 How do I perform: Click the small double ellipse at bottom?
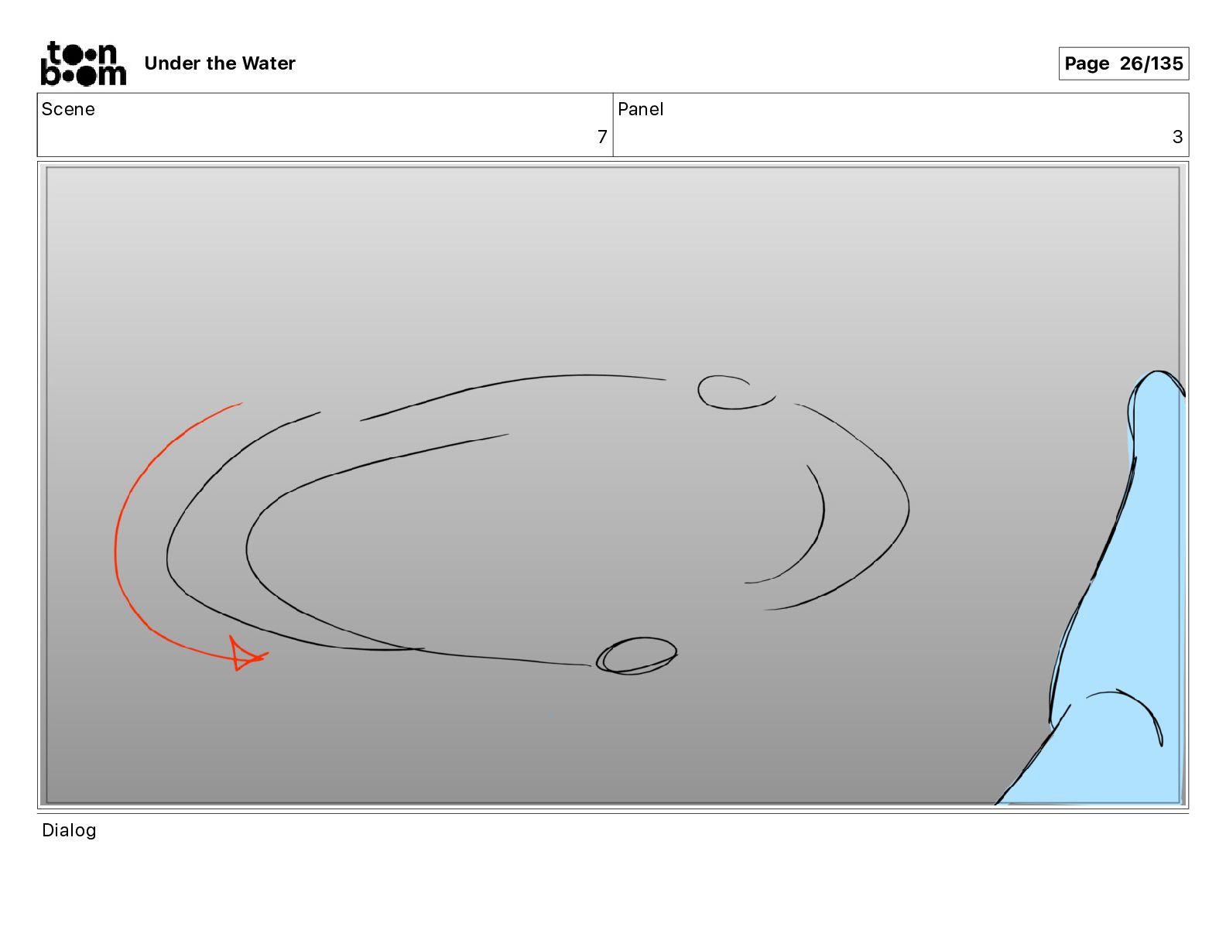click(x=636, y=656)
